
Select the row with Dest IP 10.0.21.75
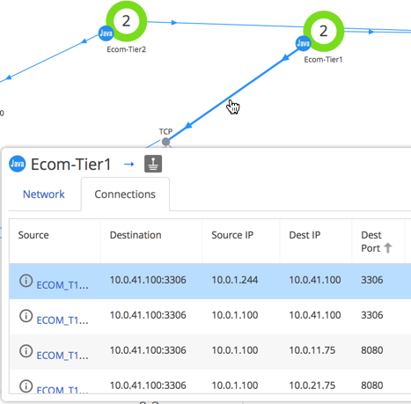click(x=210, y=381)
